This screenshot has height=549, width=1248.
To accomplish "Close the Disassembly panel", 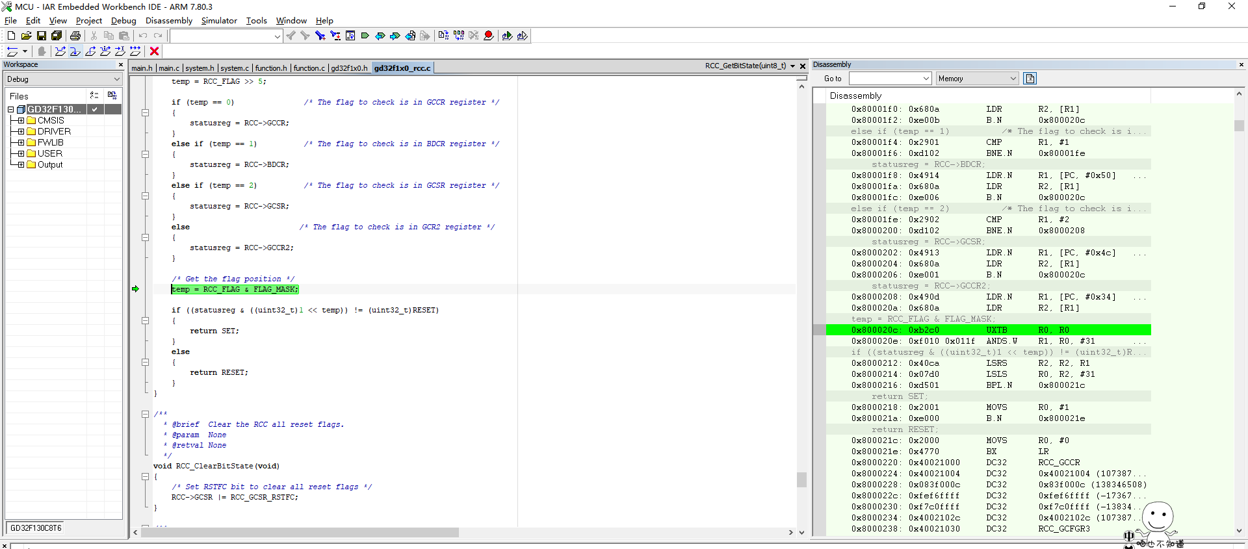I will click(x=1241, y=64).
